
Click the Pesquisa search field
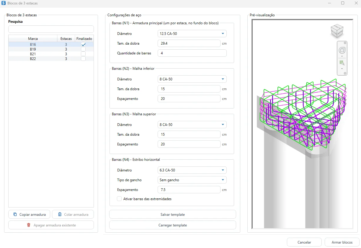pos(51,29)
